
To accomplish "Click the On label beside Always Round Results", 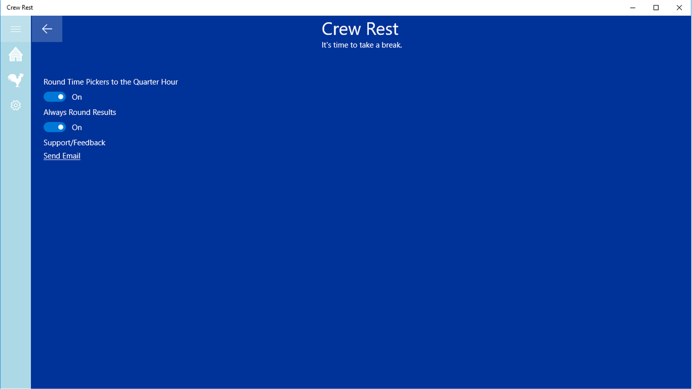I will coord(76,127).
